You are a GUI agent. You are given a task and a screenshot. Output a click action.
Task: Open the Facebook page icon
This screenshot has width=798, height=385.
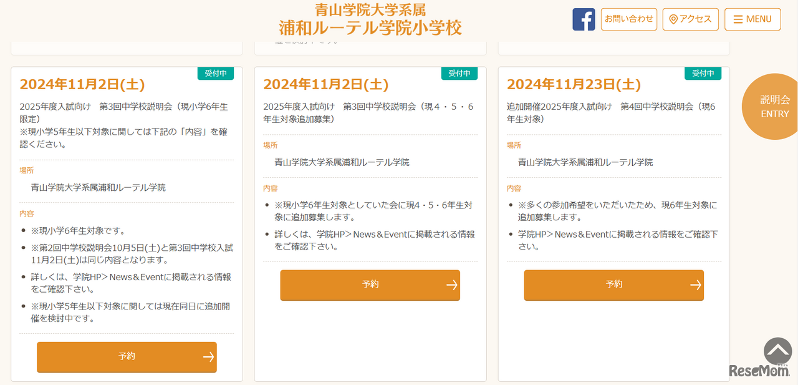584,19
